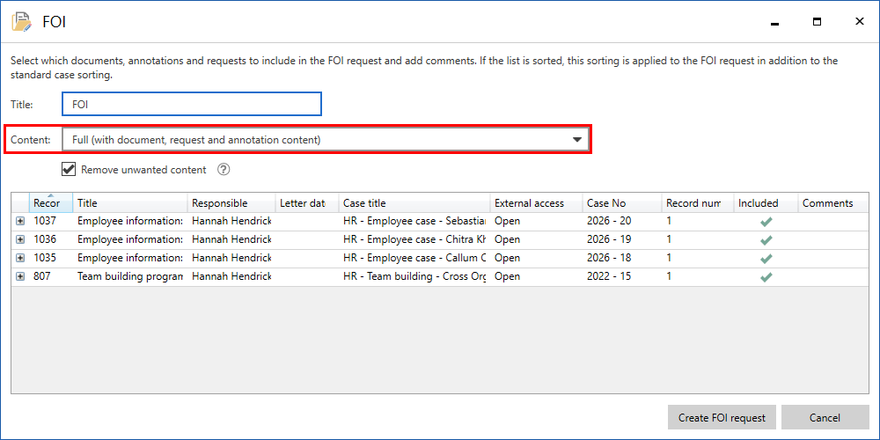Toggle Included checkmark for record 1035

click(x=766, y=259)
